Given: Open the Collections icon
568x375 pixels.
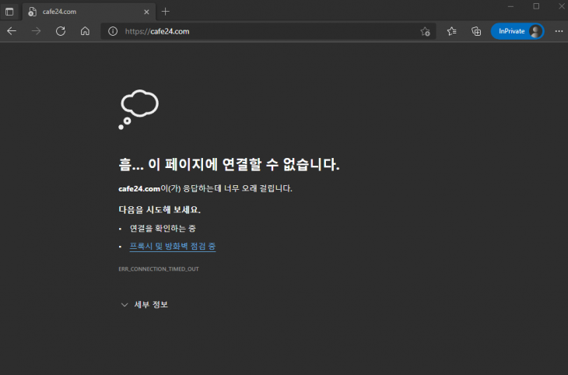Looking at the screenshot, I should pyautogui.click(x=476, y=31).
